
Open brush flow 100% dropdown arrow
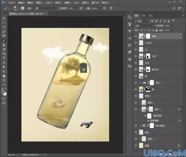[100, 8]
